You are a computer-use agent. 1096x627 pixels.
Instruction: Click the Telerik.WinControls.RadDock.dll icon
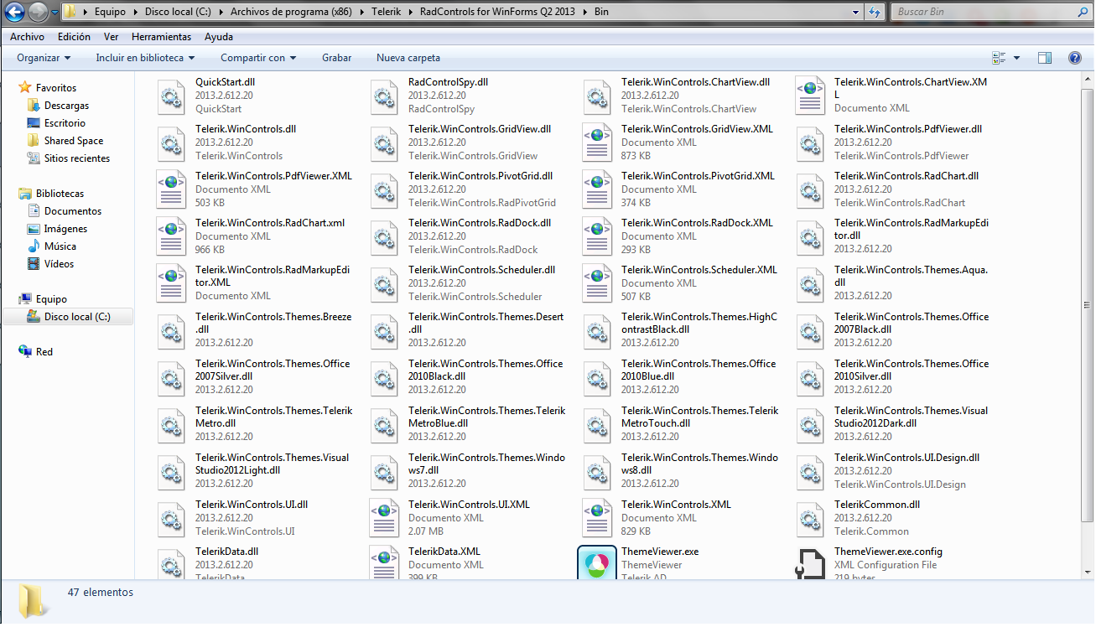(x=384, y=236)
